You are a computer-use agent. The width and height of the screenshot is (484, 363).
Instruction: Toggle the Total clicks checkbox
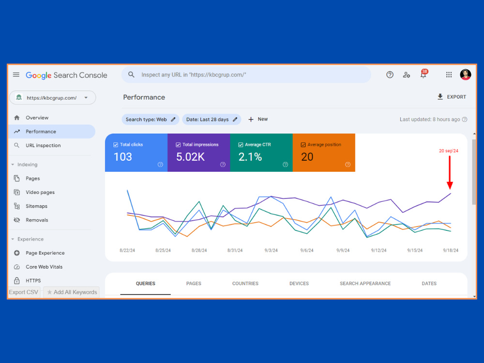coord(116,145)
